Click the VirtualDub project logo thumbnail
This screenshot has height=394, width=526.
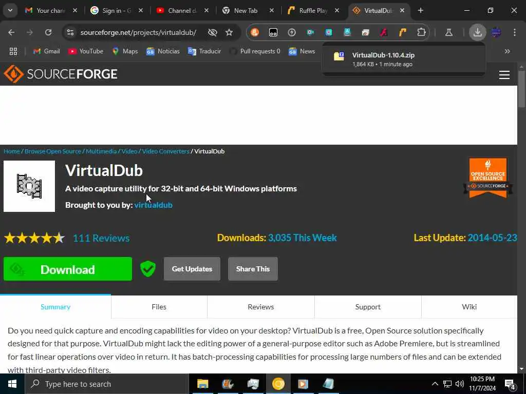(x=29, y=186)
